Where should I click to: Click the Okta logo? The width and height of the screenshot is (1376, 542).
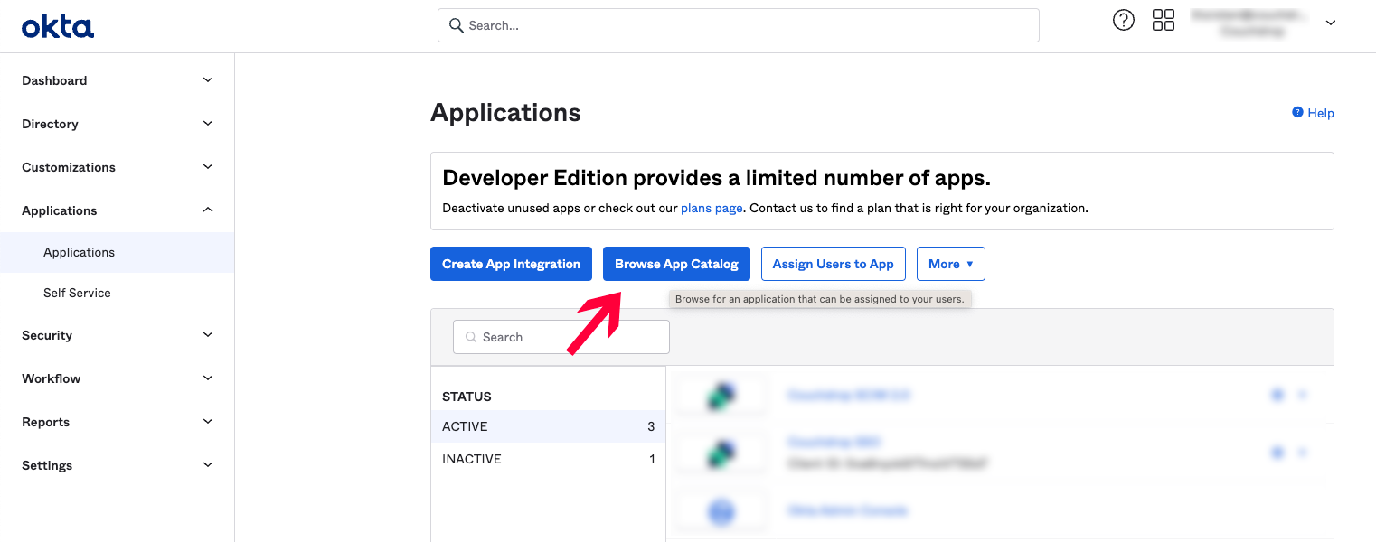pos(58,26)
